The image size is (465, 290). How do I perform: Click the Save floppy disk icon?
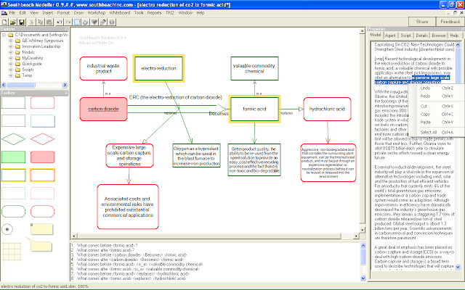pyautogui.click(x=21, y=22)
